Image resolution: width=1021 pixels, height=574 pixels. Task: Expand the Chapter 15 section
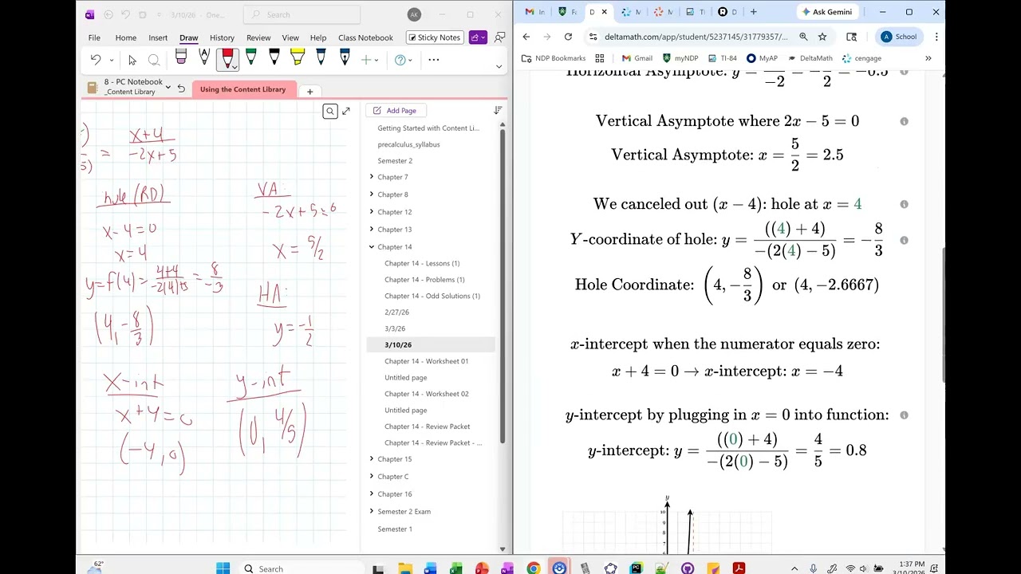point(372,459)
